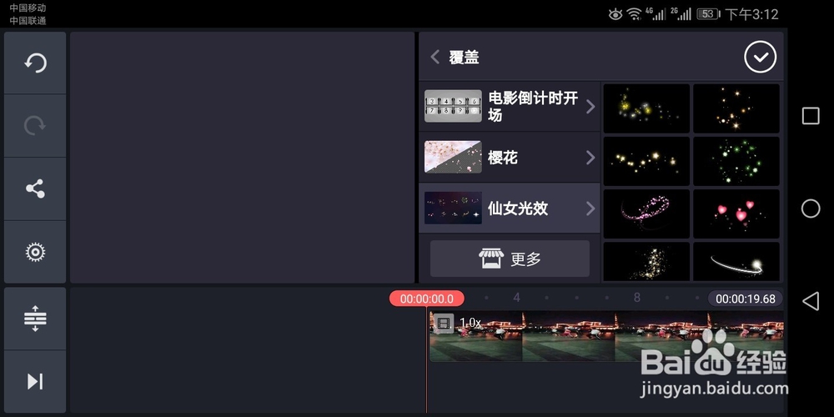This screenshot has height=417, width=834.
Task: Choose the pink swirl effect thumbnail
Action: [x=646, y=214]
